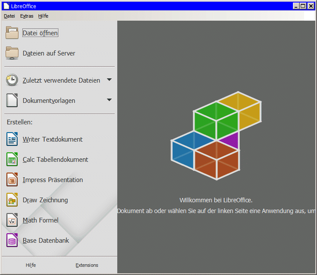Image resolution: width=317 pixels, height=275 pixels.
Task: Click the Math formula icon
Action: (12, 220)
